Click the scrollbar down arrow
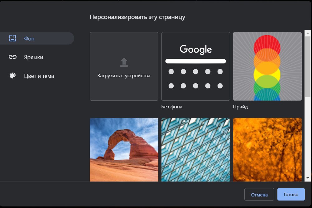 pyautogui.click(x=308, y=178)
